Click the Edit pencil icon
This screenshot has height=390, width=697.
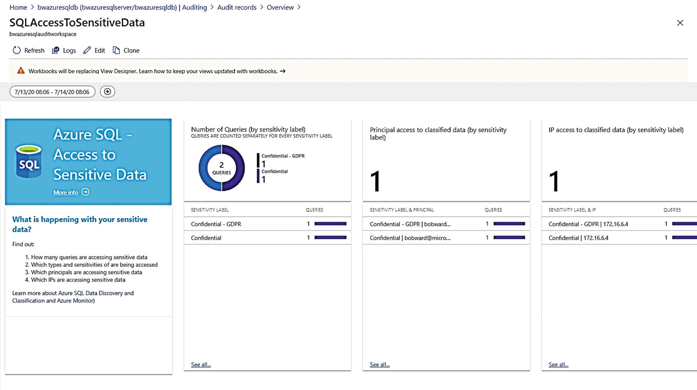(x=87, y=50)
